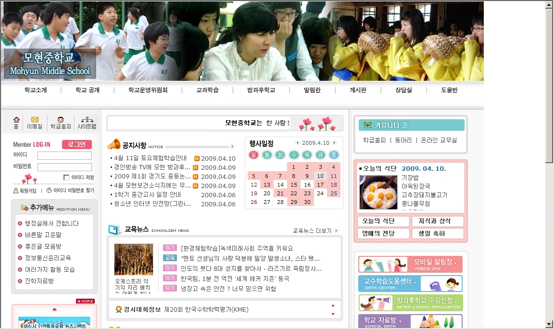The width and height of the screenshot is (554, 329).
Task: Open the 방과후학교 menu item
Action: pos(261,90)
